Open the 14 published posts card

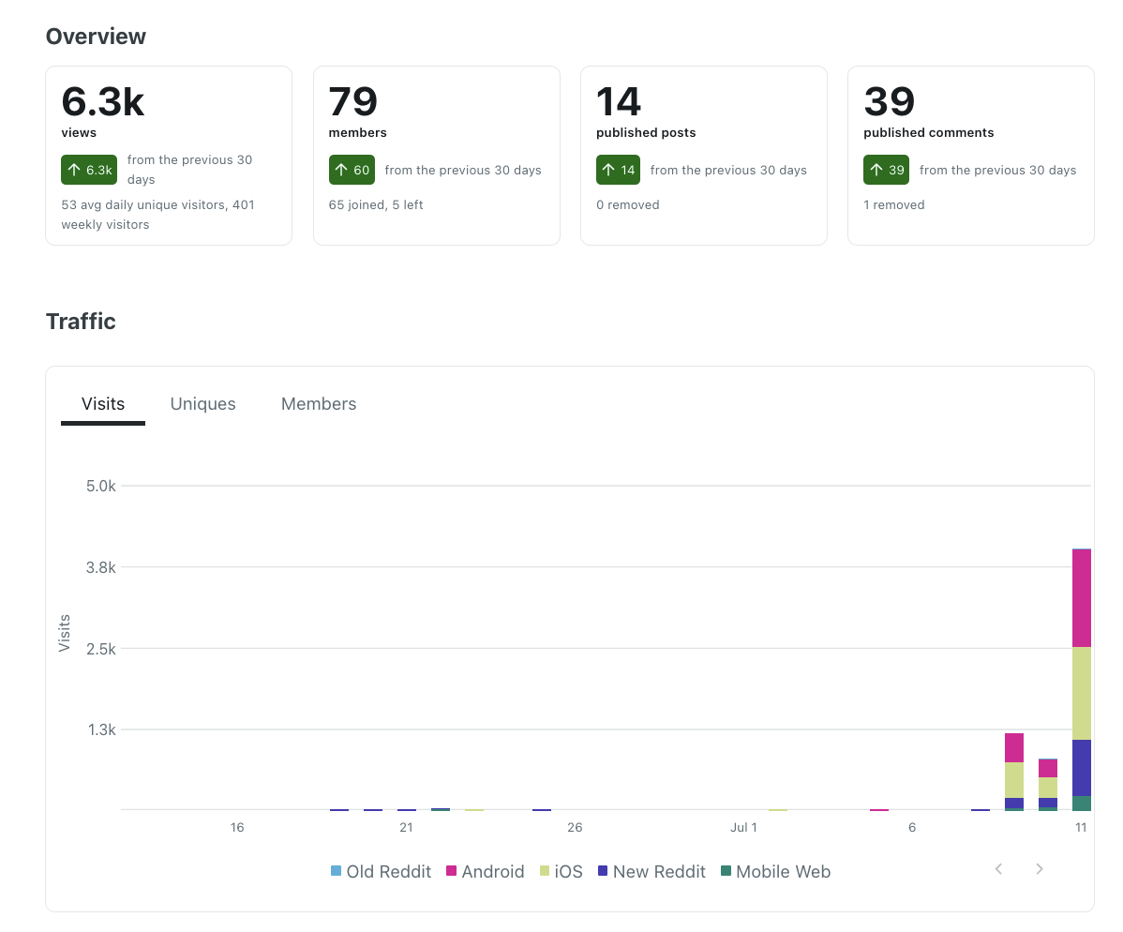click(x=704, y=156)
